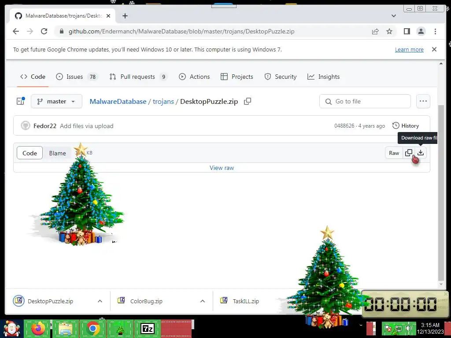
Task: Reload the GitHub page
Action: (x=44, y=31)
